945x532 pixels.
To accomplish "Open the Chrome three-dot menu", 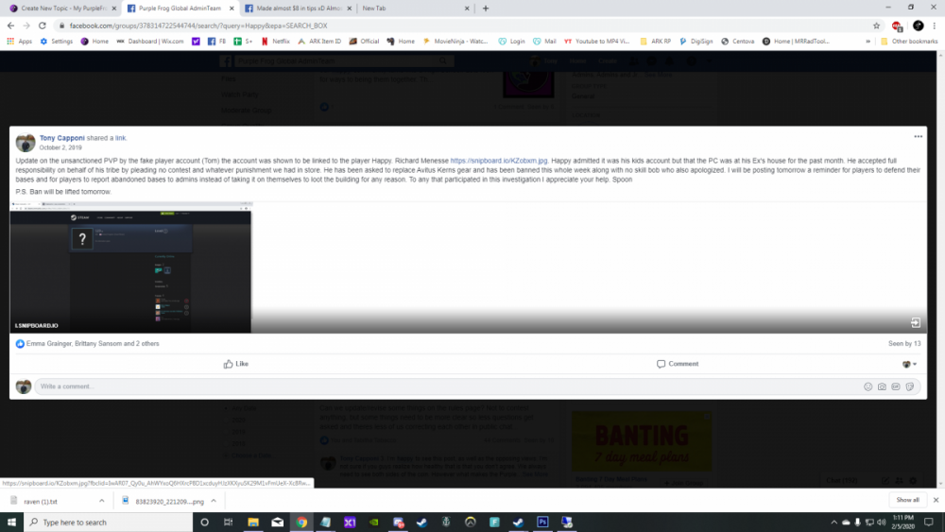I will click(935, 26).
